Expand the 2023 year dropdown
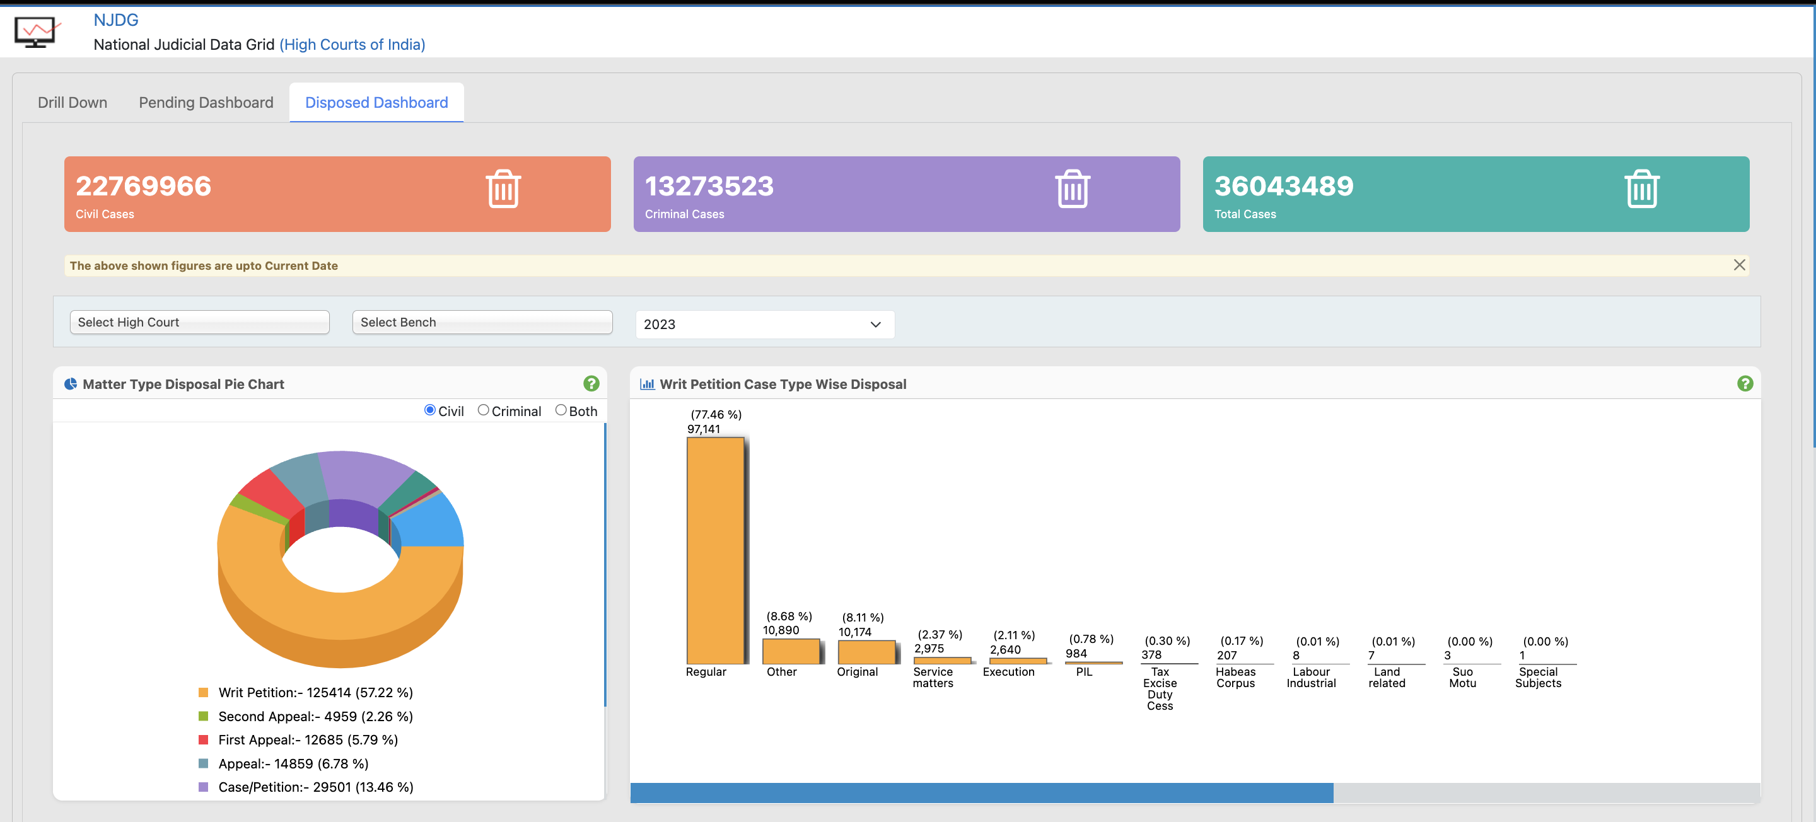This screenshot has width=1816, height=822. pyautogui.click(x=764, y=324)
